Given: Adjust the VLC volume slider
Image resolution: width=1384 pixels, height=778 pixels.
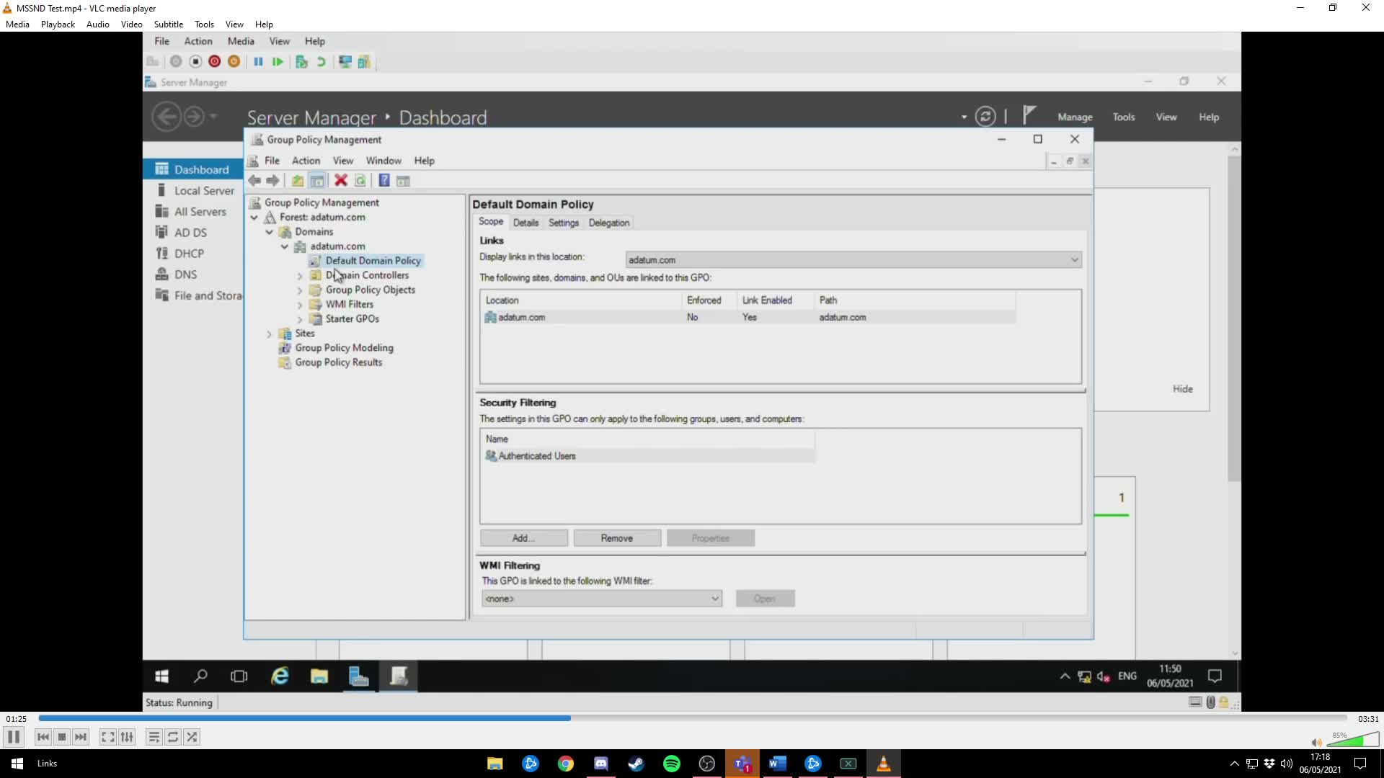Looking at the screenshot, I should click(x=1354, y=739).
